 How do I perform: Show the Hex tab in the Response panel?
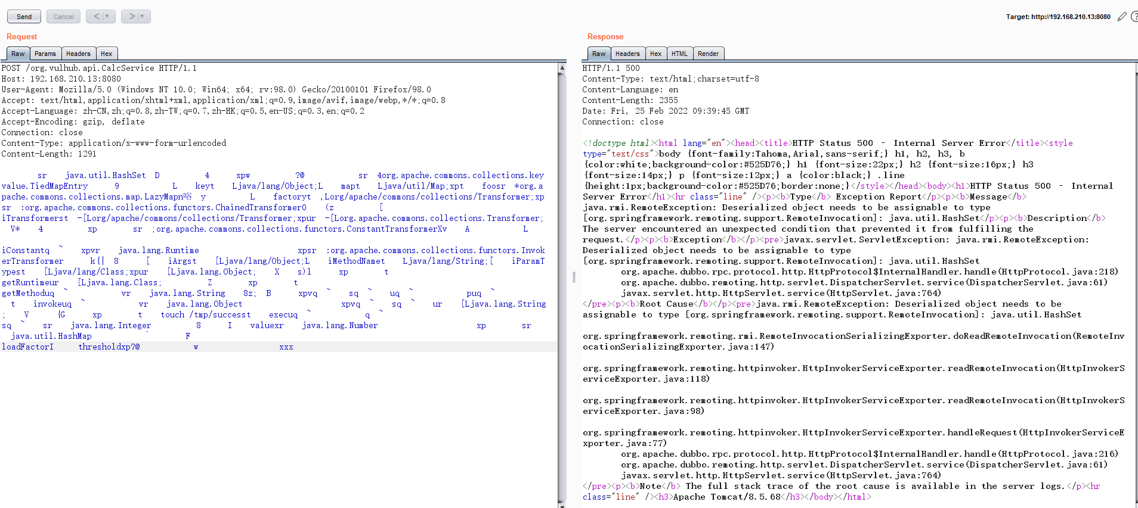[655, 54]
